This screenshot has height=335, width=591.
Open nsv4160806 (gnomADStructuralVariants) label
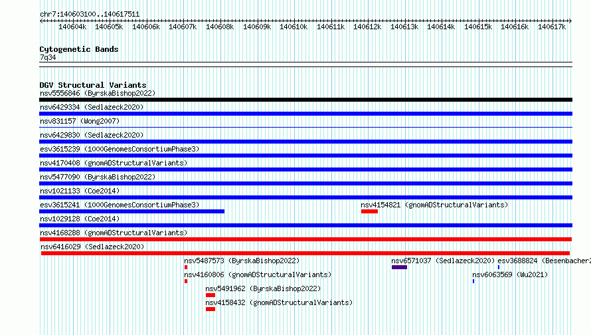(x=258, y=275)
